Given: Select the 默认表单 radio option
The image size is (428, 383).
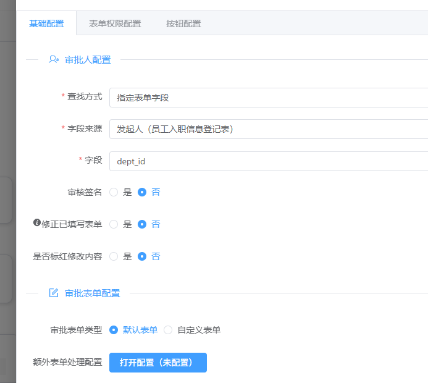Looking at the screenshot, I should (x=114, y=330).
